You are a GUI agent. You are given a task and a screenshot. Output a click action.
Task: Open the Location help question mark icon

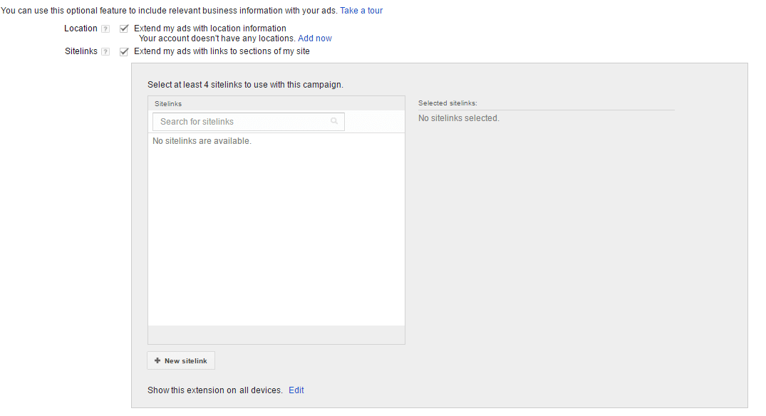coord(105,28)
